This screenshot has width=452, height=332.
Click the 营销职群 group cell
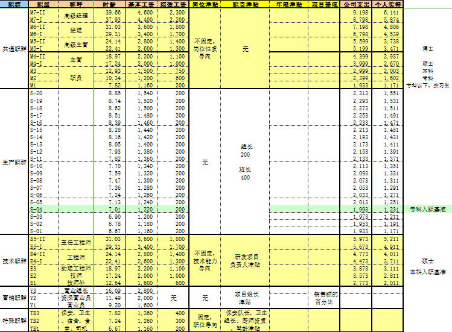coord(13,298)
